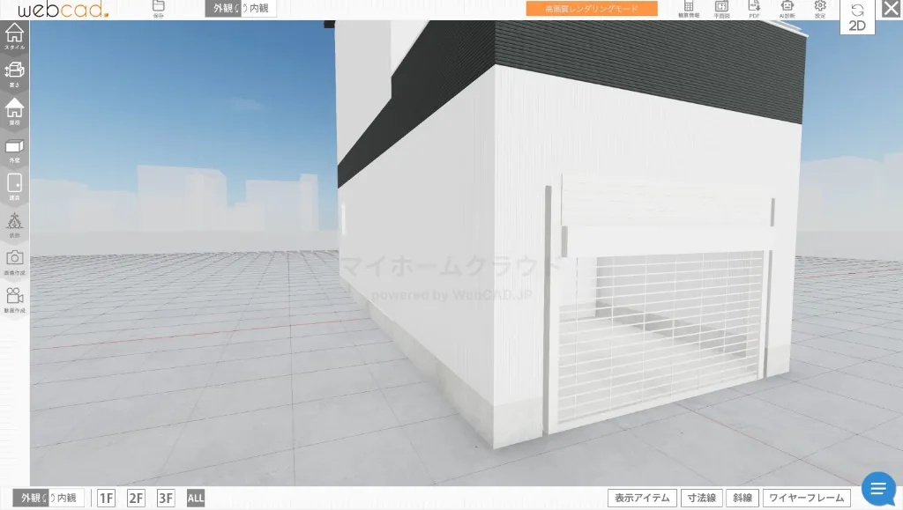Show the 2F floor
This screenshot has width=903, height=510.
point(136,498)
